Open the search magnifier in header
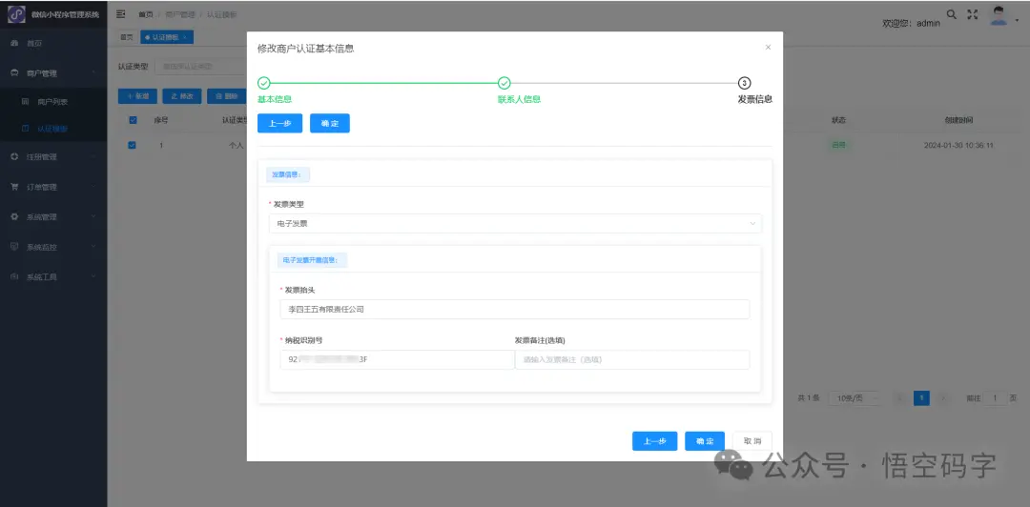 951,13
